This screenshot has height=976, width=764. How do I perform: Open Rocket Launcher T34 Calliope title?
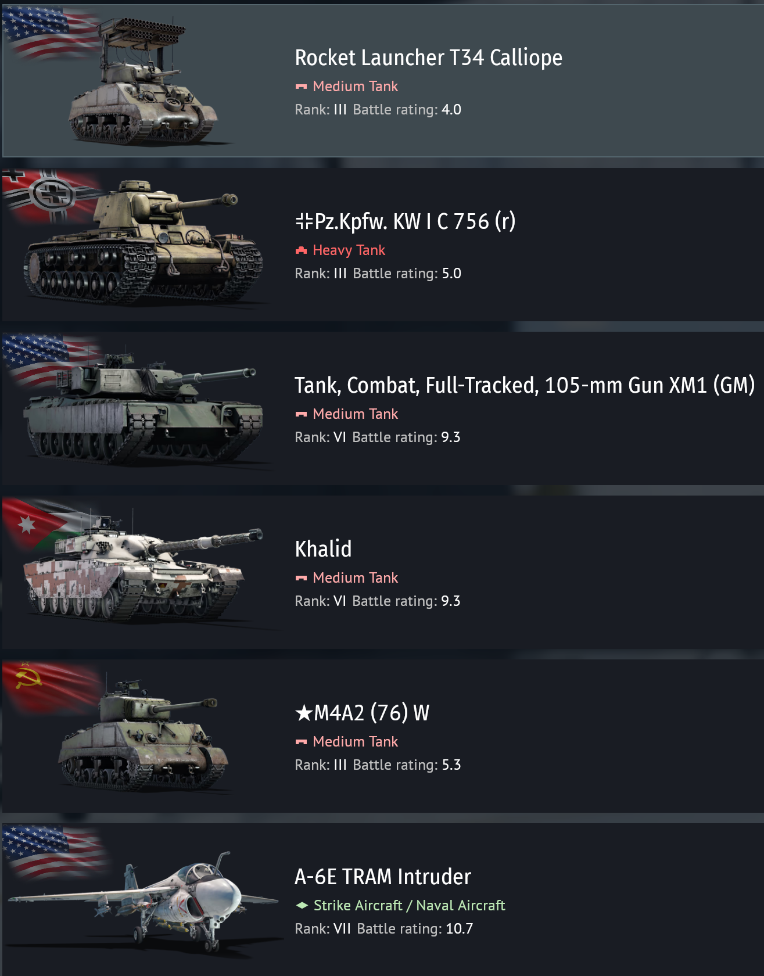point(428,58)
